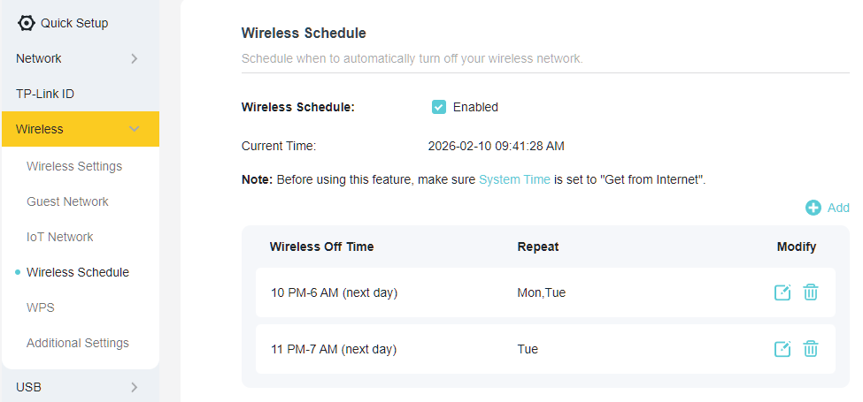
Task: Click the Quick Setup gear icon
Action: click(x=27, y=23)
